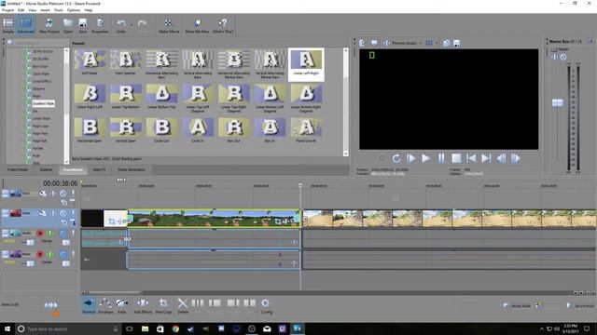Open the overlays grid dropdown arrow
597x335 pixels.
[x=437, y=43]
